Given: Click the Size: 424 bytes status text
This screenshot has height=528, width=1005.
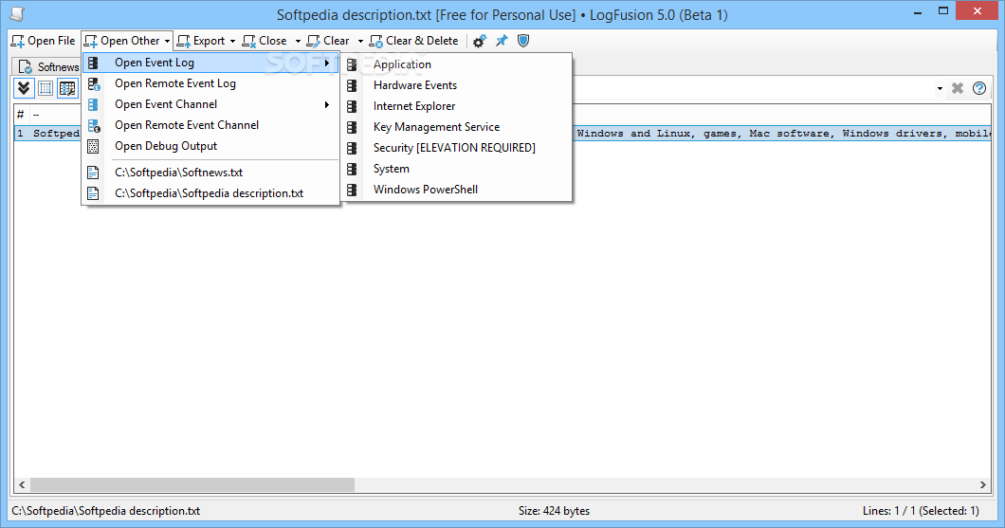Looking at the screenshot, I should pyautogui.click(x=554, y=511).
